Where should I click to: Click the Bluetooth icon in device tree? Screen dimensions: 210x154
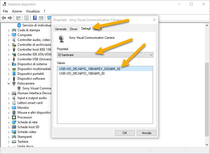(x=19, y=25)
